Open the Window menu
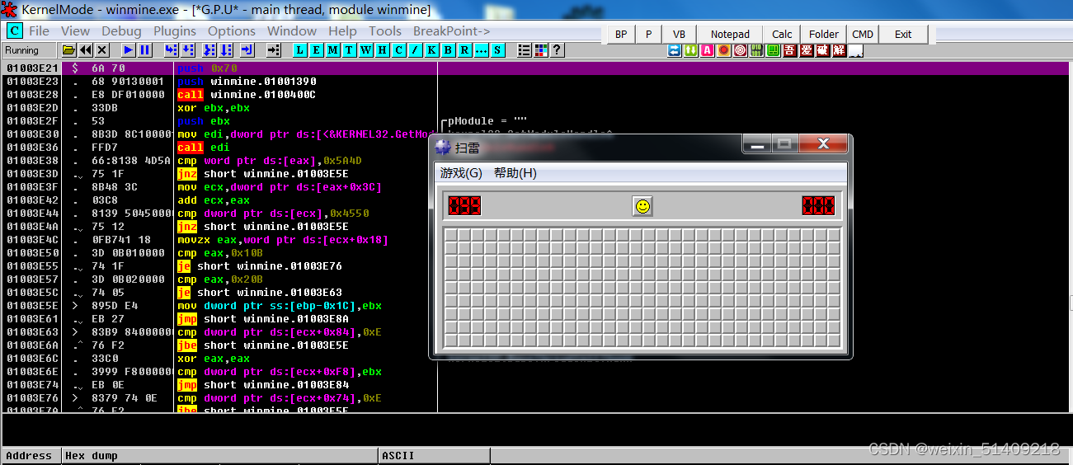The height and width of the screenshot is (465, 1073). (x=292, y=31)
